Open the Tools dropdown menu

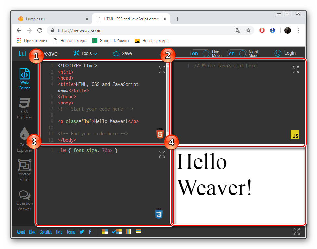coord(85,53)
